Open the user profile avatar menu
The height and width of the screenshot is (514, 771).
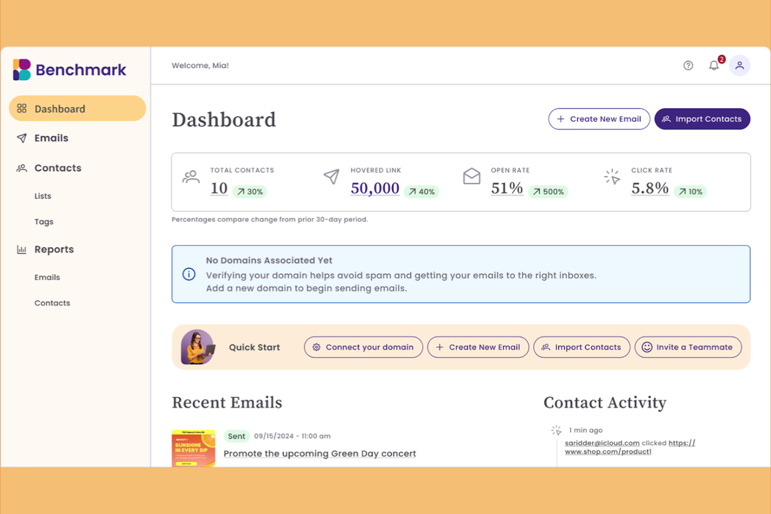(740, 65)
